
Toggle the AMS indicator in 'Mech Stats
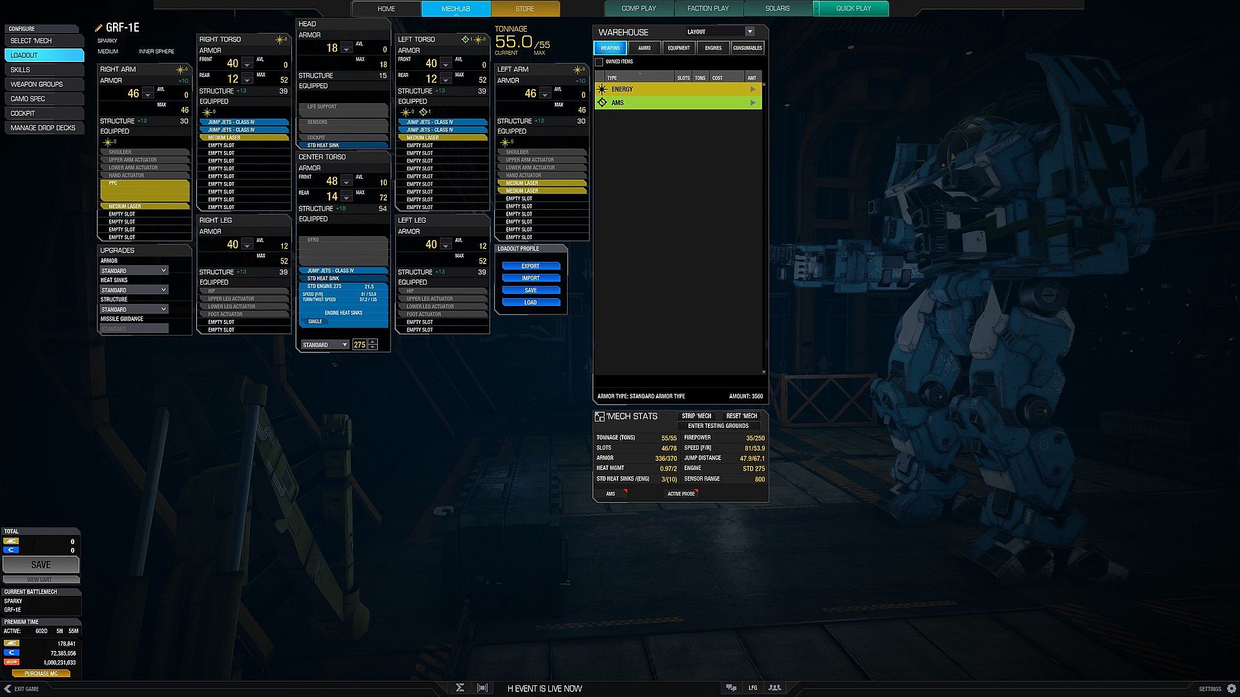611,494
